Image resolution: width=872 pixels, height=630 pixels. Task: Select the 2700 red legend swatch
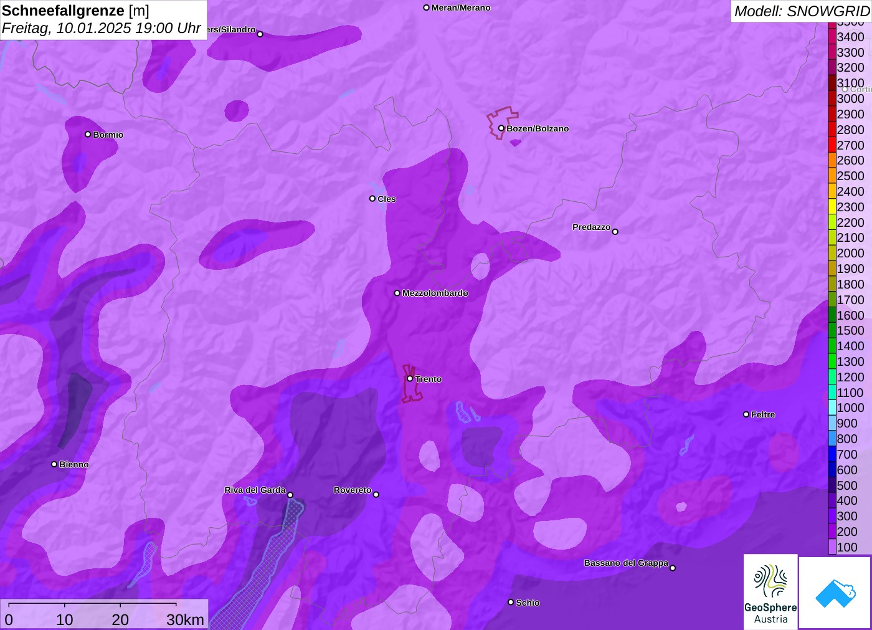coord(832,145)
